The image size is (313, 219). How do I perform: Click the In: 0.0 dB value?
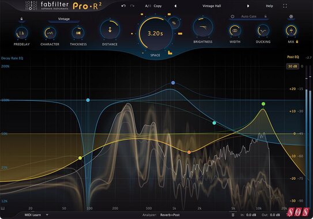click(x=248, y=215)
